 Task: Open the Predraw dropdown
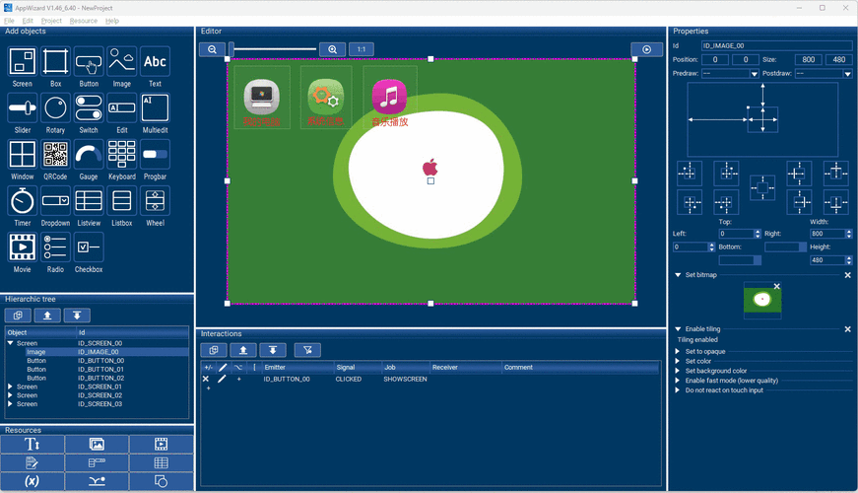click(729, 74)
